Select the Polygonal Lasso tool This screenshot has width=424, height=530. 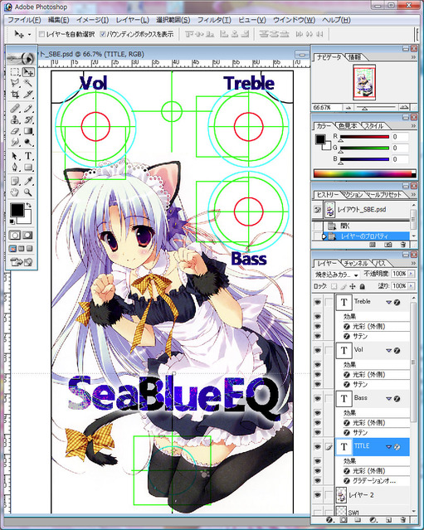15,83
